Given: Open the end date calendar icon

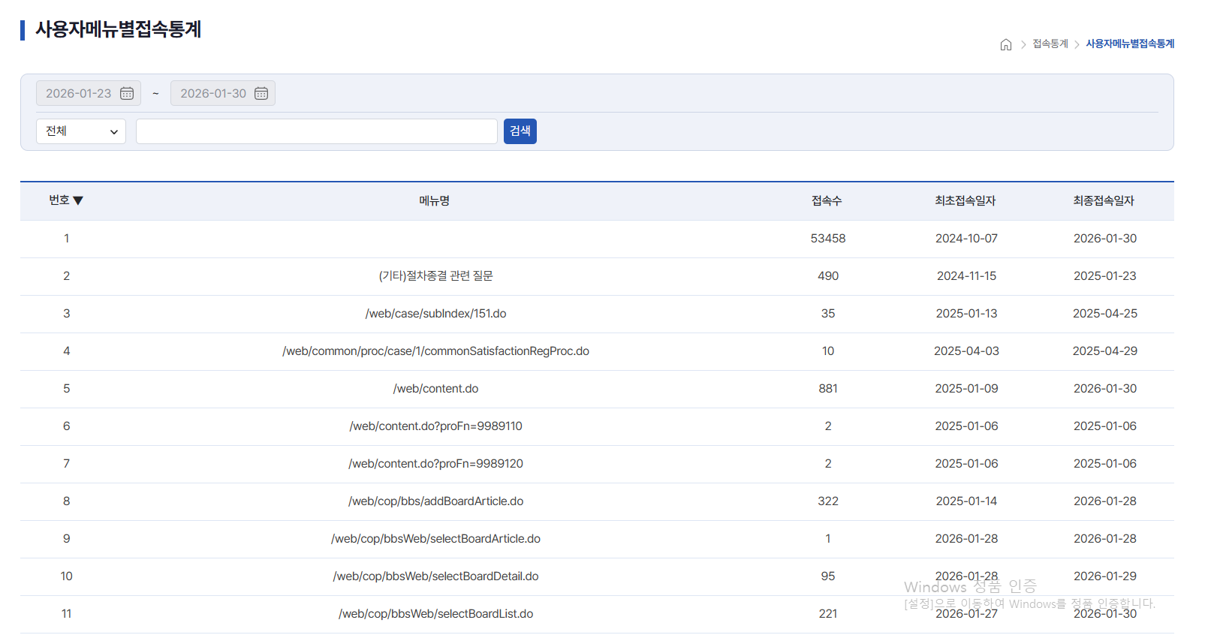Looking at the screenshot, I should (x=261, y=94).
